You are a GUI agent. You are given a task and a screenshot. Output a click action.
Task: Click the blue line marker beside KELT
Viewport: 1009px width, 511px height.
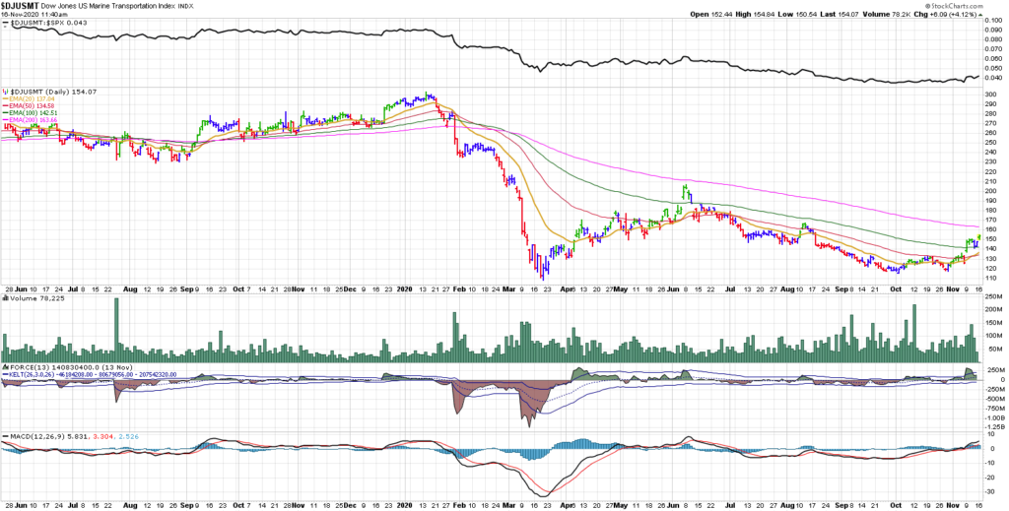[7, 373]
